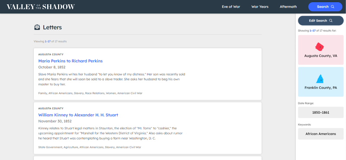The image size is (346, 160).
Task: Click the African Americans keyword box
Action: (x=320, y=134)
